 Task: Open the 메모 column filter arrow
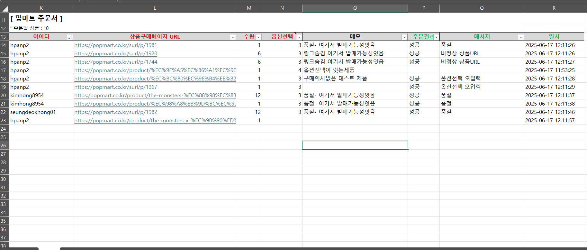point(404,37)
